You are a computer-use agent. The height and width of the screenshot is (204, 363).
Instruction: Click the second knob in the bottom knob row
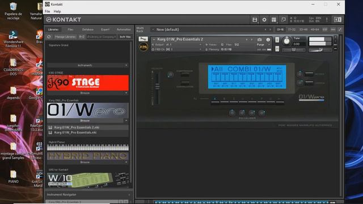(x=242, y=113)
